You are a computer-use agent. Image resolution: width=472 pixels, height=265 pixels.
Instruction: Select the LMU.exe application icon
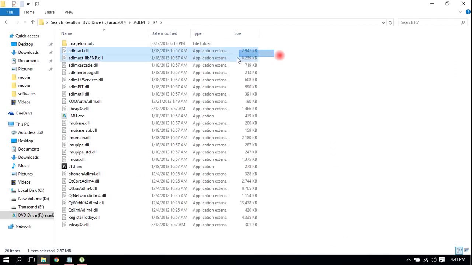pyautogui.click(x=64, y=116)
